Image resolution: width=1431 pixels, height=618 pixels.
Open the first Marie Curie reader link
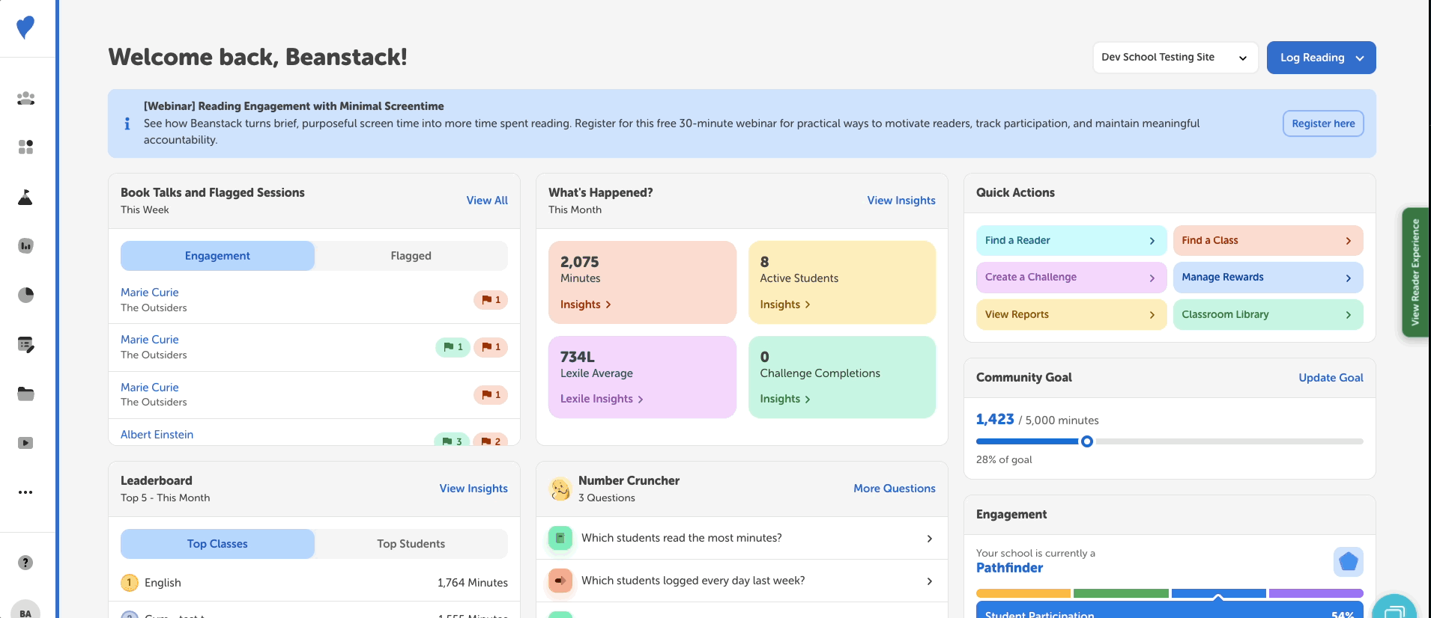(150, 293)
